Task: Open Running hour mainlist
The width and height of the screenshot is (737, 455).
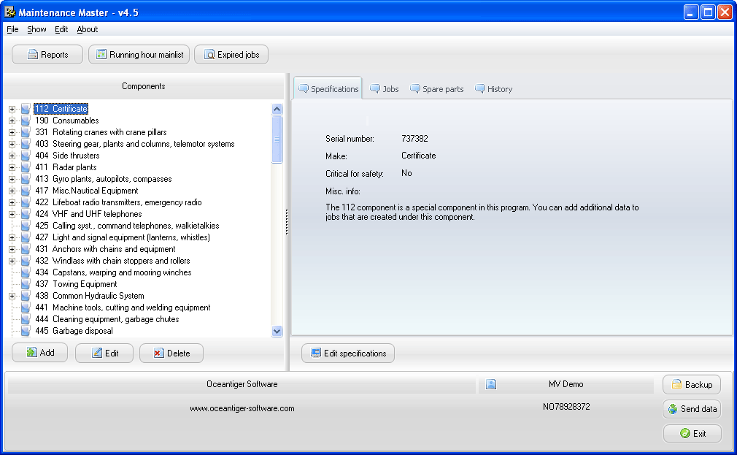Action: coord(139,55)
